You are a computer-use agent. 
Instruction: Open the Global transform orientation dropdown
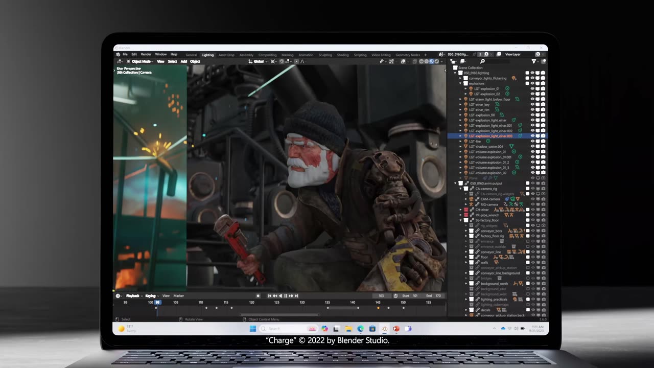tap(259, 61)
